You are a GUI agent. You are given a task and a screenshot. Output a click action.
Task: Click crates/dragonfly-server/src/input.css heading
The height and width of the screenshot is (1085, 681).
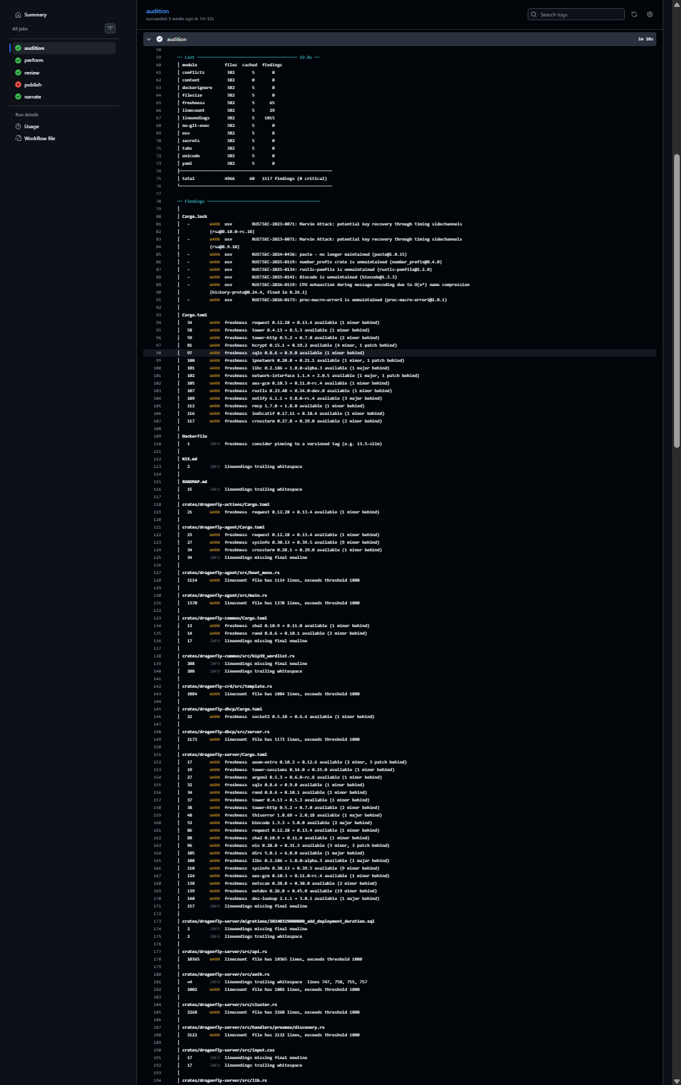coord(228,1050)
